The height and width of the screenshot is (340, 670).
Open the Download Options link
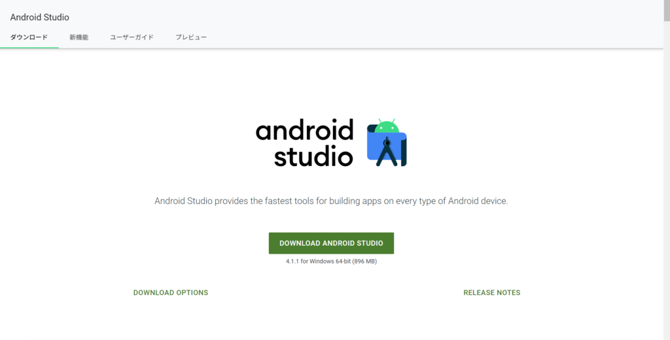(171, 292)
